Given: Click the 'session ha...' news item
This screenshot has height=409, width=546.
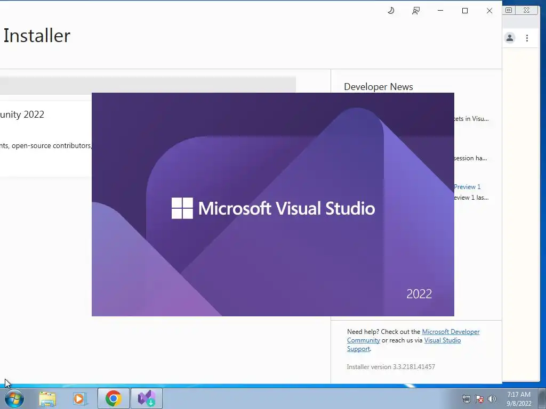Looking at the screenshot, I should pos(470,158).
